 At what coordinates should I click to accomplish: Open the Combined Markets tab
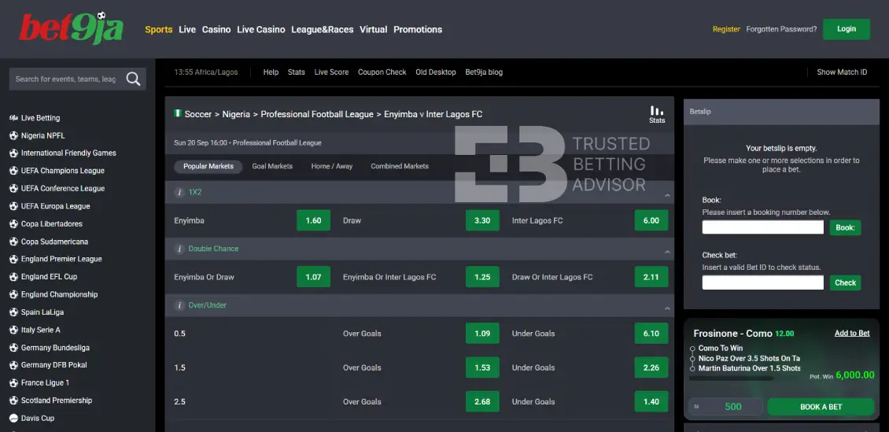pos(400,166)
